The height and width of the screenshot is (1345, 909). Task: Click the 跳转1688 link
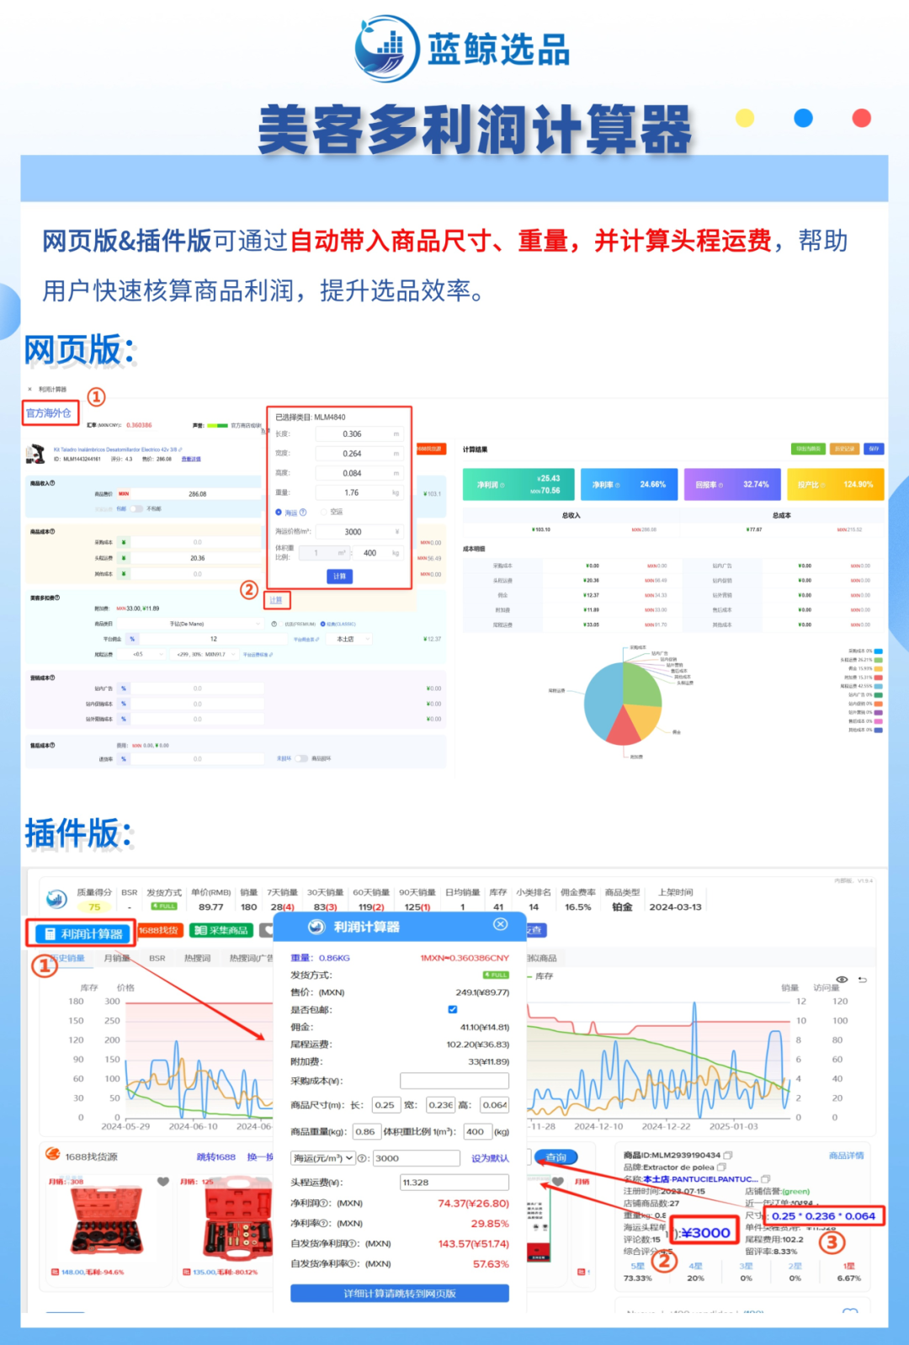(216, 1156)
